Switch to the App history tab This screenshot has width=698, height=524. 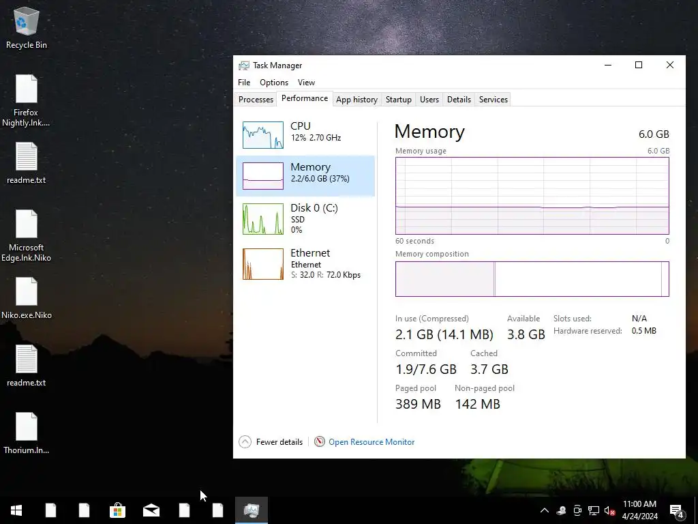pyautogui.click(x=356, y=100)
